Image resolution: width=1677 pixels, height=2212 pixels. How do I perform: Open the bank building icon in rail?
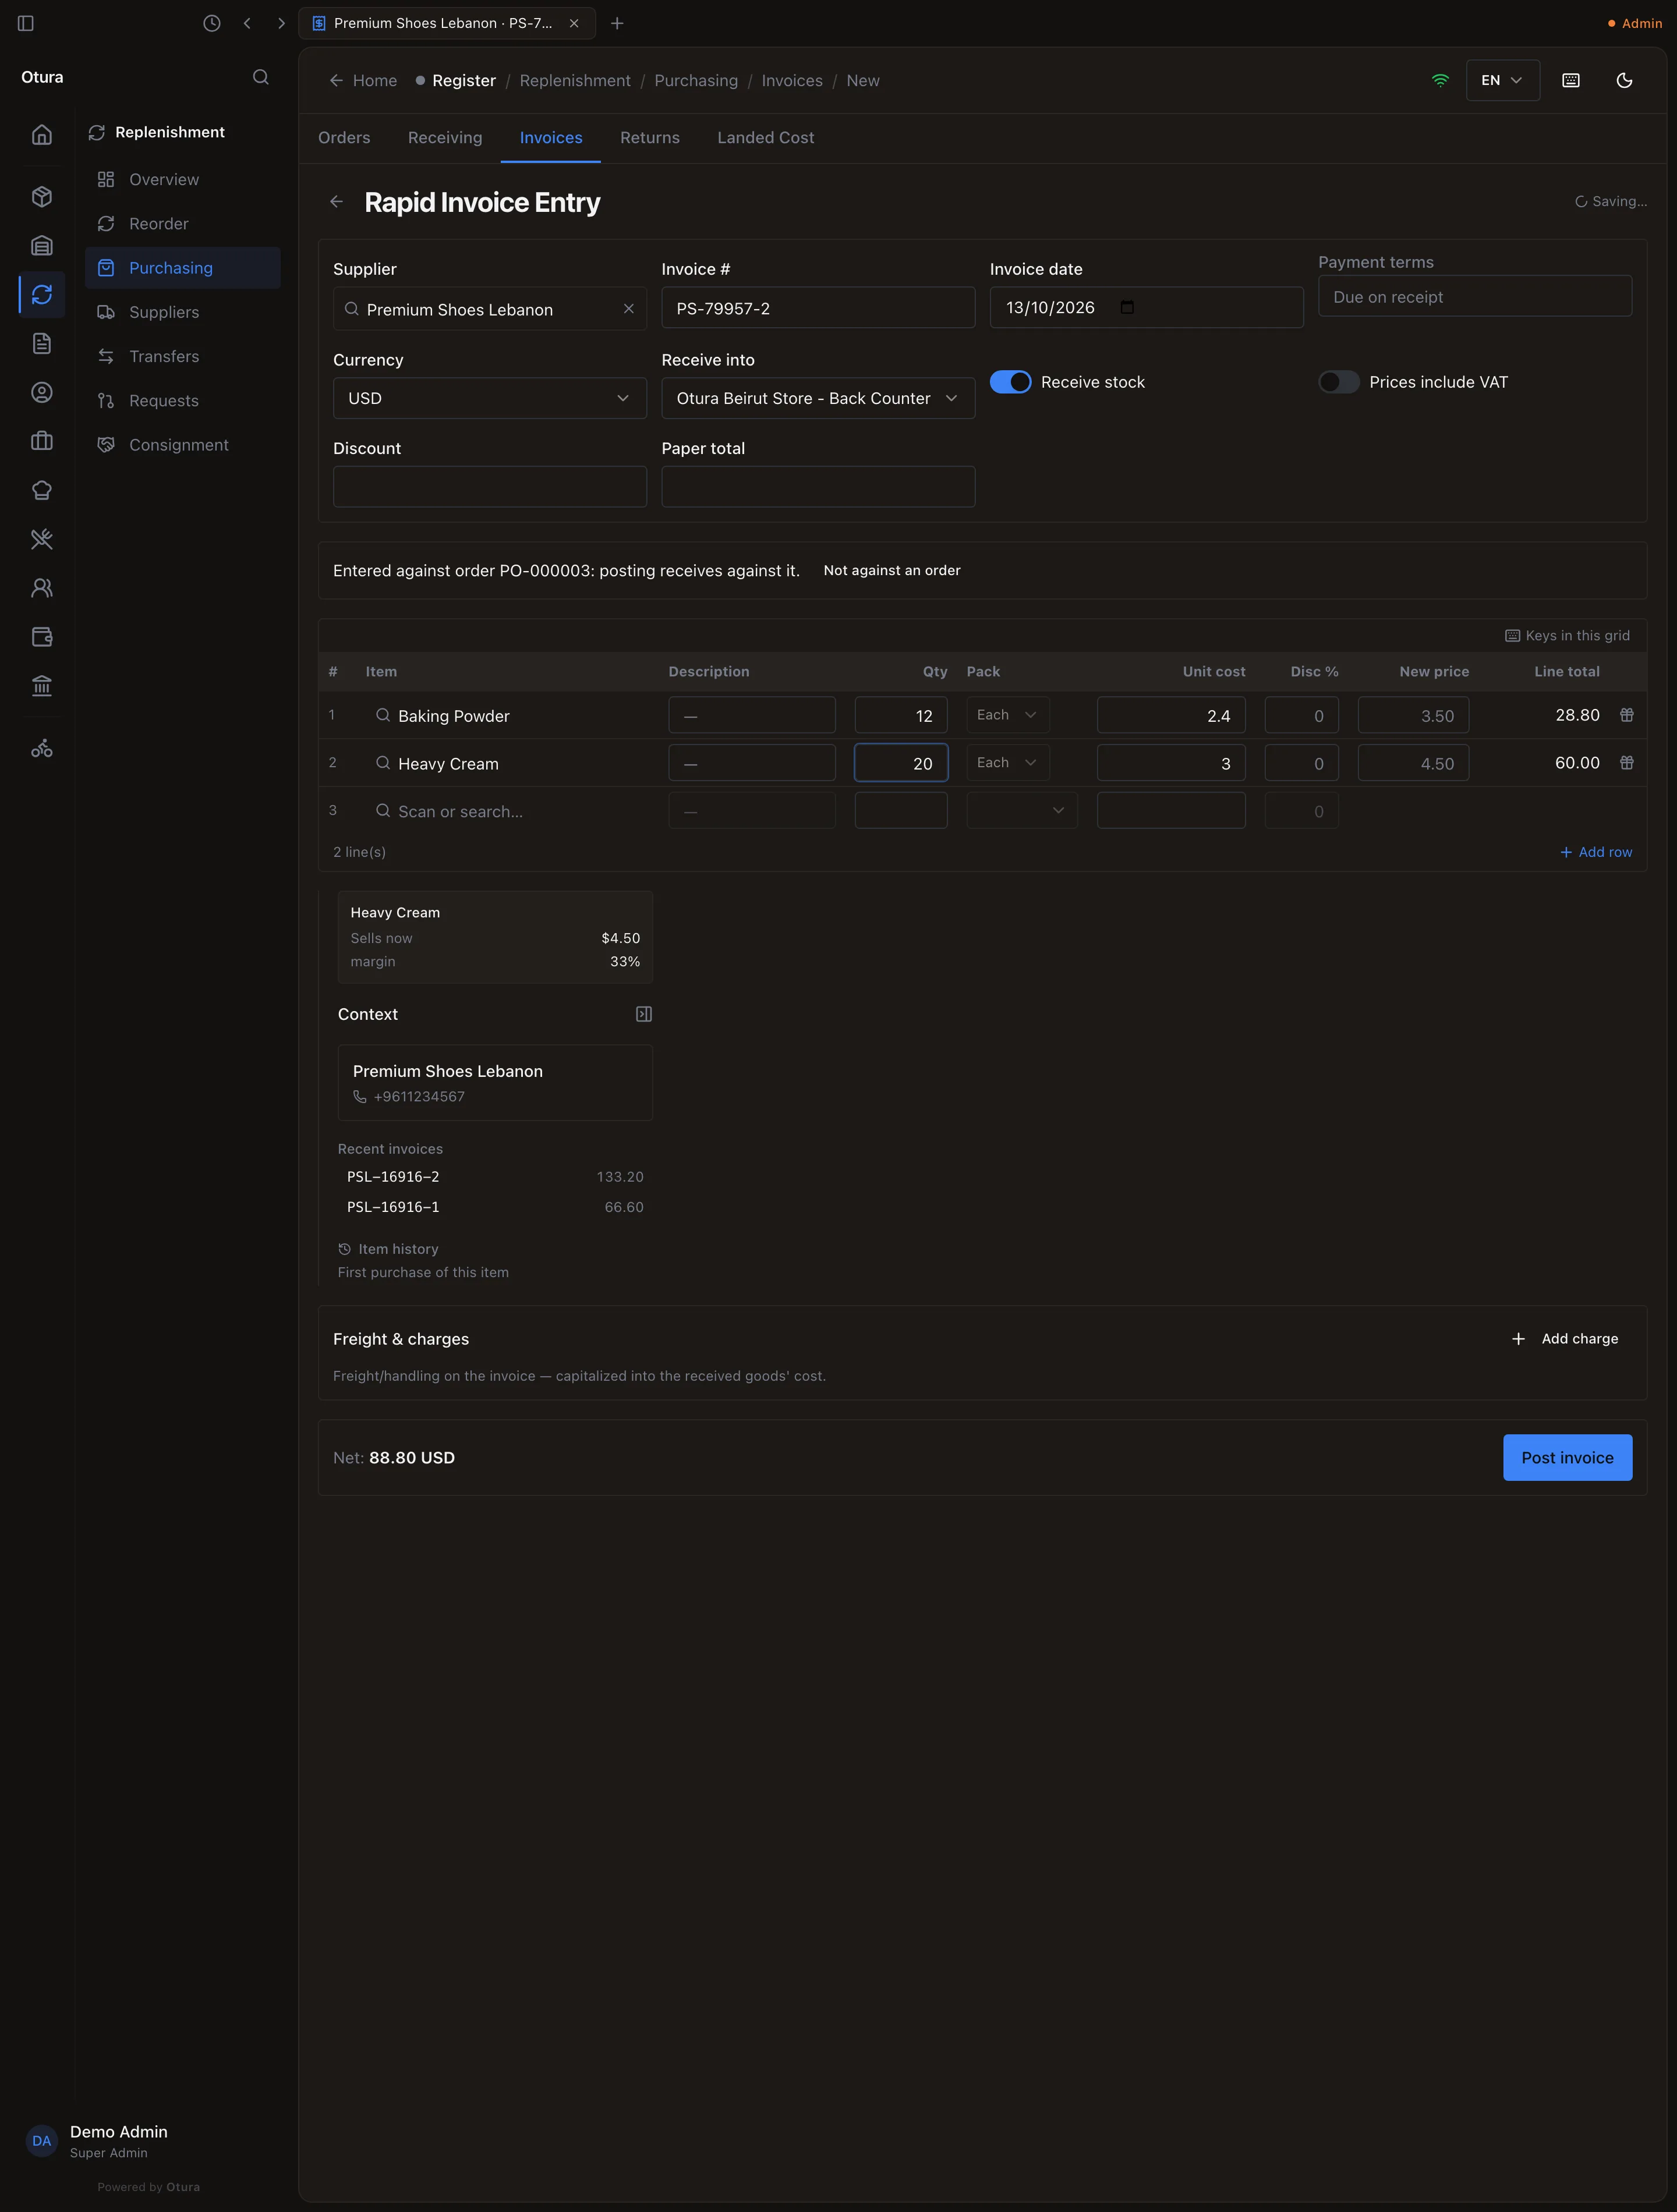[x=42, y=686]
